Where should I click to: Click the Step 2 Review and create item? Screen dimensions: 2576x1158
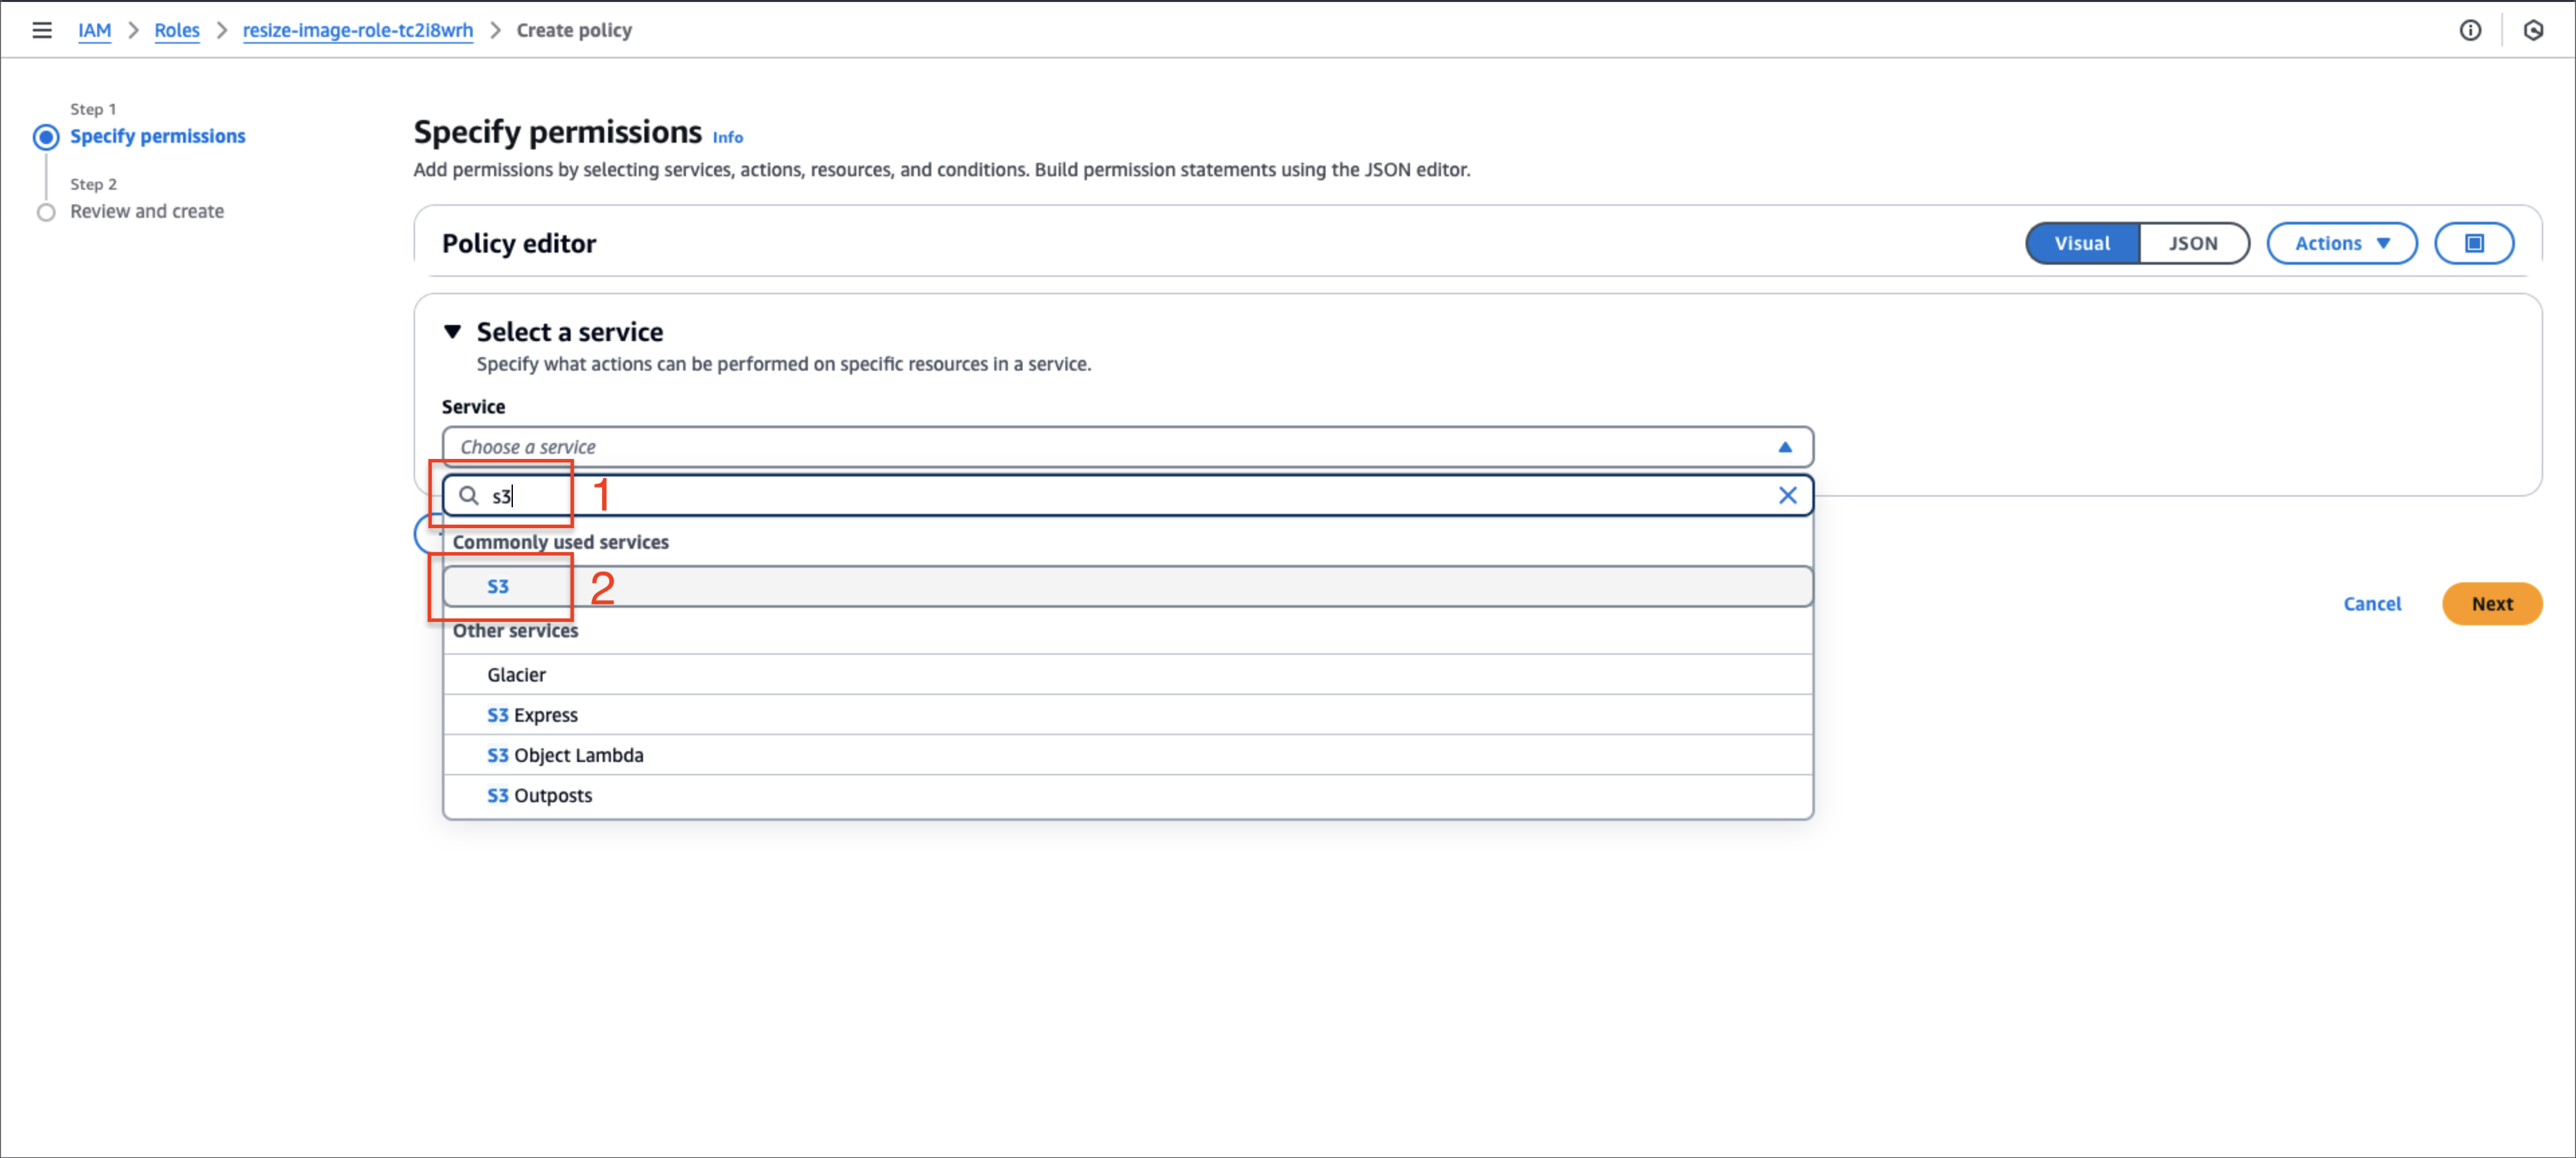[146, 210]
